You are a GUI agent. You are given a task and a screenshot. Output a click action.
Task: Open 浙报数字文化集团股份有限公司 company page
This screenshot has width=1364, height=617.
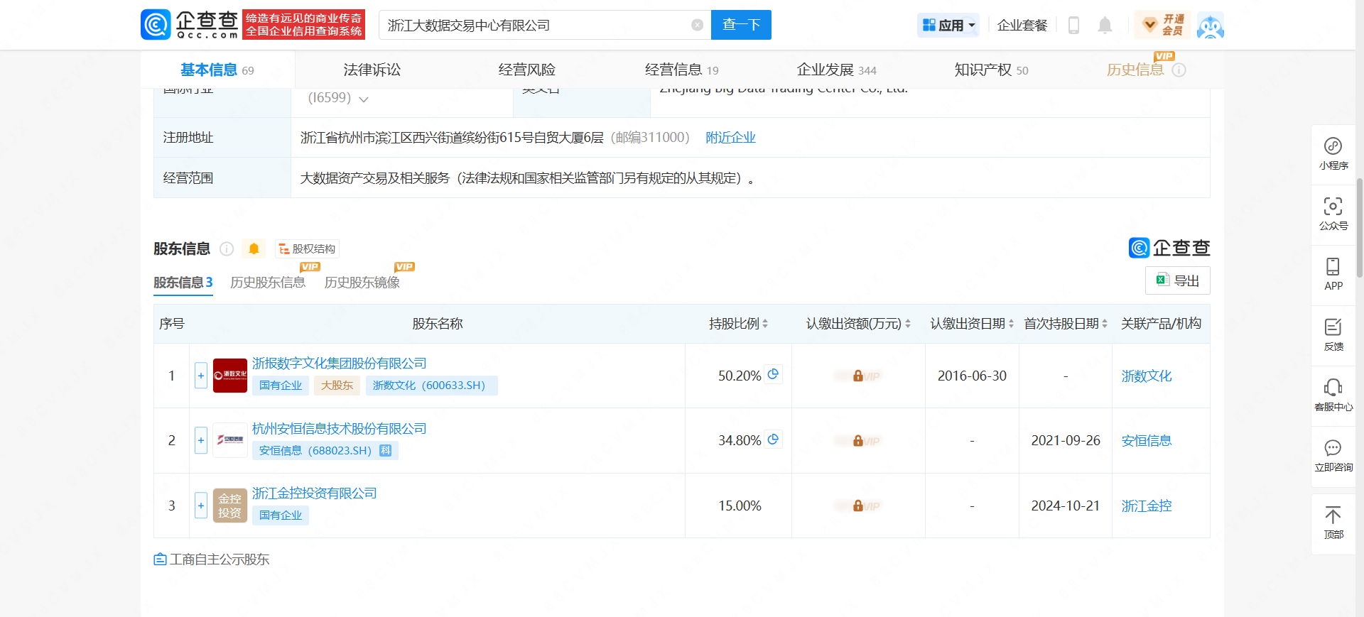340,364
